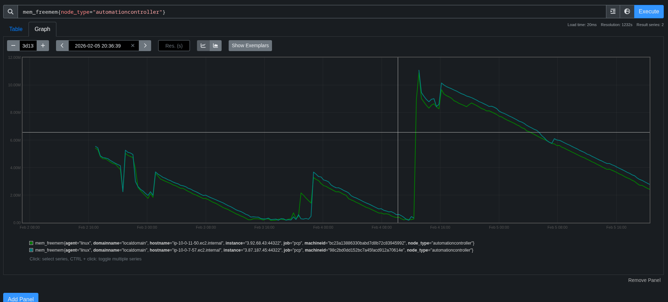
Task: Toggle the ip-10-0-7-57 series teal swatch
Action: coord(31,250)
